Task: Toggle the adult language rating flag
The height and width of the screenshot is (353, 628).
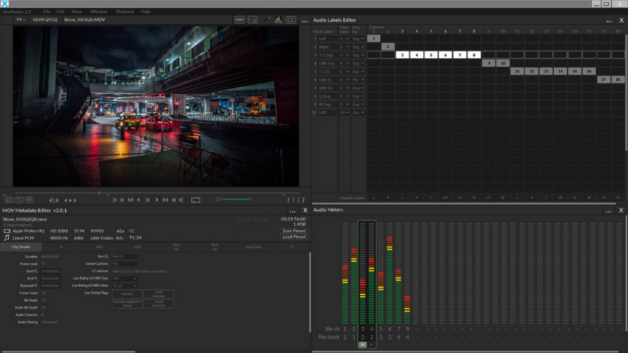Action: 159,294
